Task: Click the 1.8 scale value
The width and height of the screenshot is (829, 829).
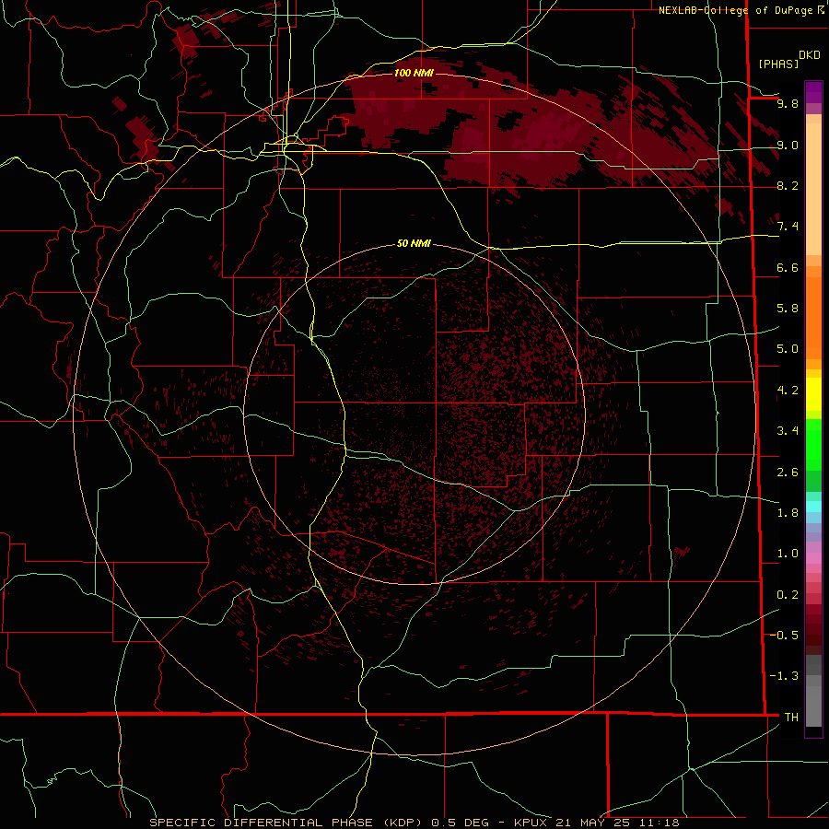Action: tap(788, 513)
